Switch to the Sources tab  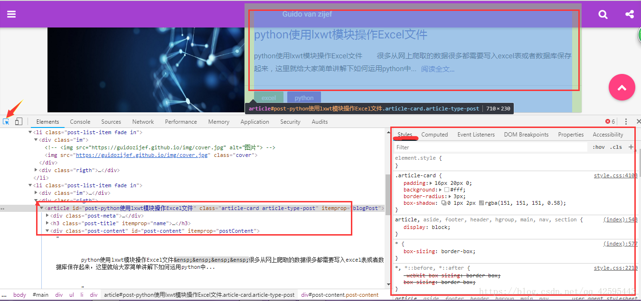coord(111,122)
